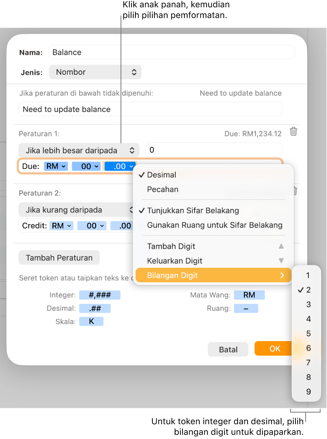Open Jika lebih besar daripada dropdown
327x439 pixels.
pyautogui.click(x=79, y=150)
